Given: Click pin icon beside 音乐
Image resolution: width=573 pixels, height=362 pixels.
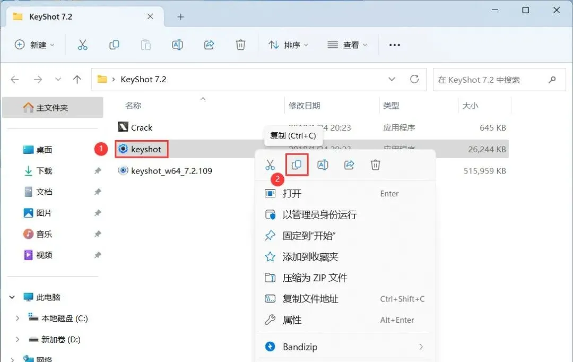Looking at the screenshot, I should [98, 234].
